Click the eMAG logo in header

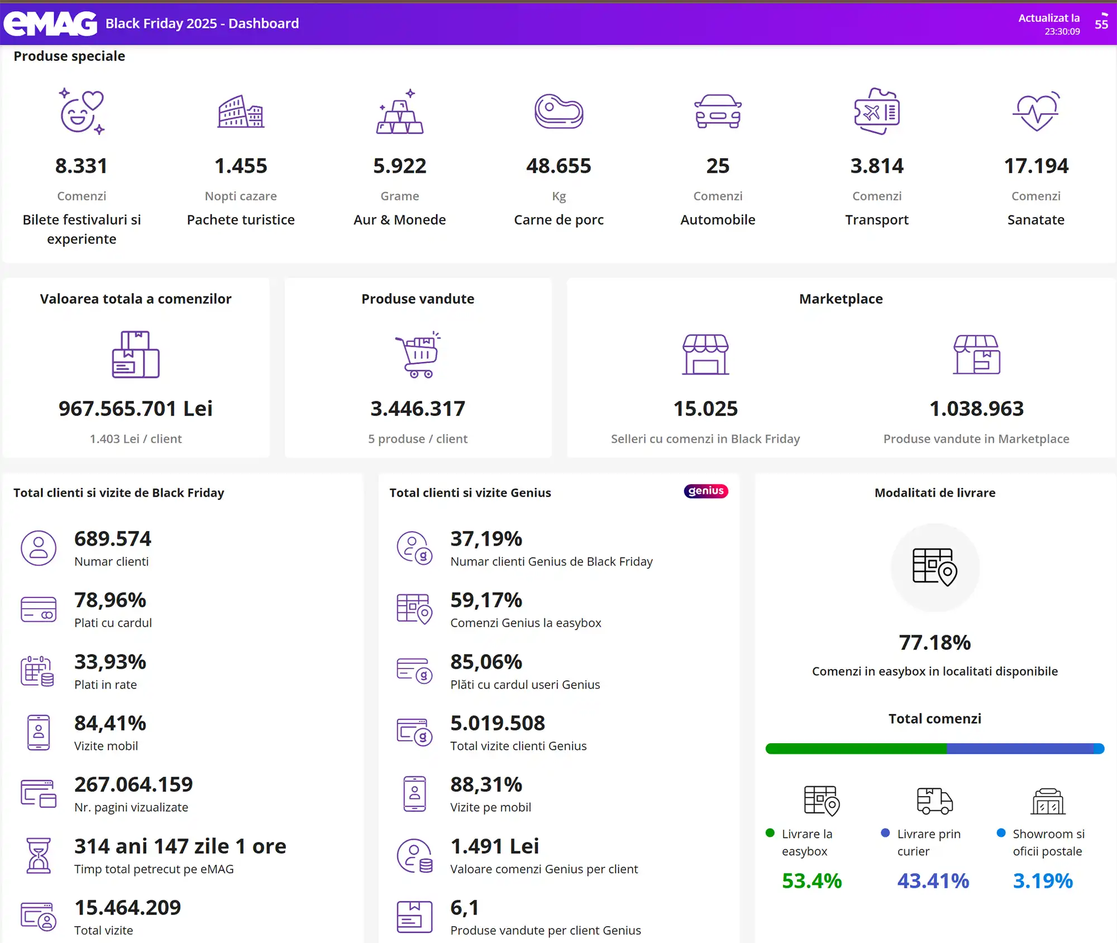(x=50, y=23)
